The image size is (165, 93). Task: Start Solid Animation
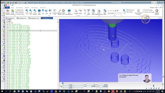(x=13, y=12)
